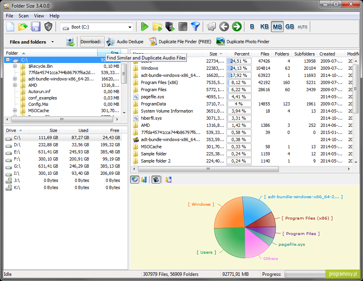Click the scan computer drives icon
This screenshot has height=281, width=363.
[170, 27]
